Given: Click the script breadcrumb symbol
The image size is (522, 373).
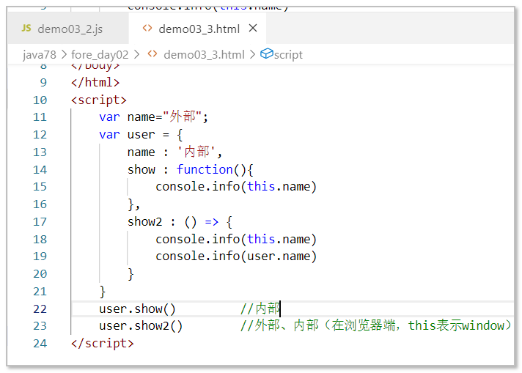Looking at the screenshot, I should coord(288,54).
